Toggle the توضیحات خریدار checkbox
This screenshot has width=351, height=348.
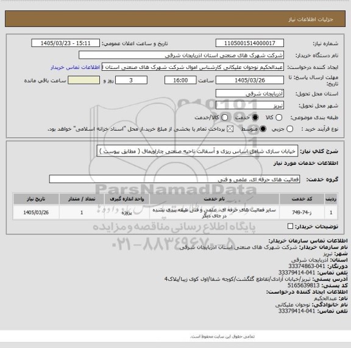pyautogui.click(x=290, y=227)
